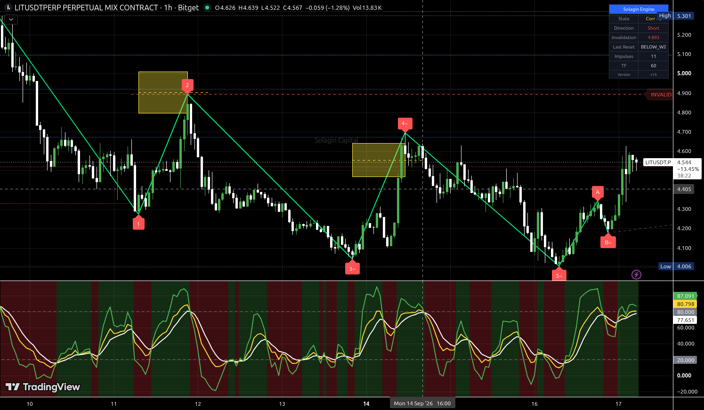Click the white 77.651 indicator value
The image size is (704, 410).
click(x=686, y=320)
